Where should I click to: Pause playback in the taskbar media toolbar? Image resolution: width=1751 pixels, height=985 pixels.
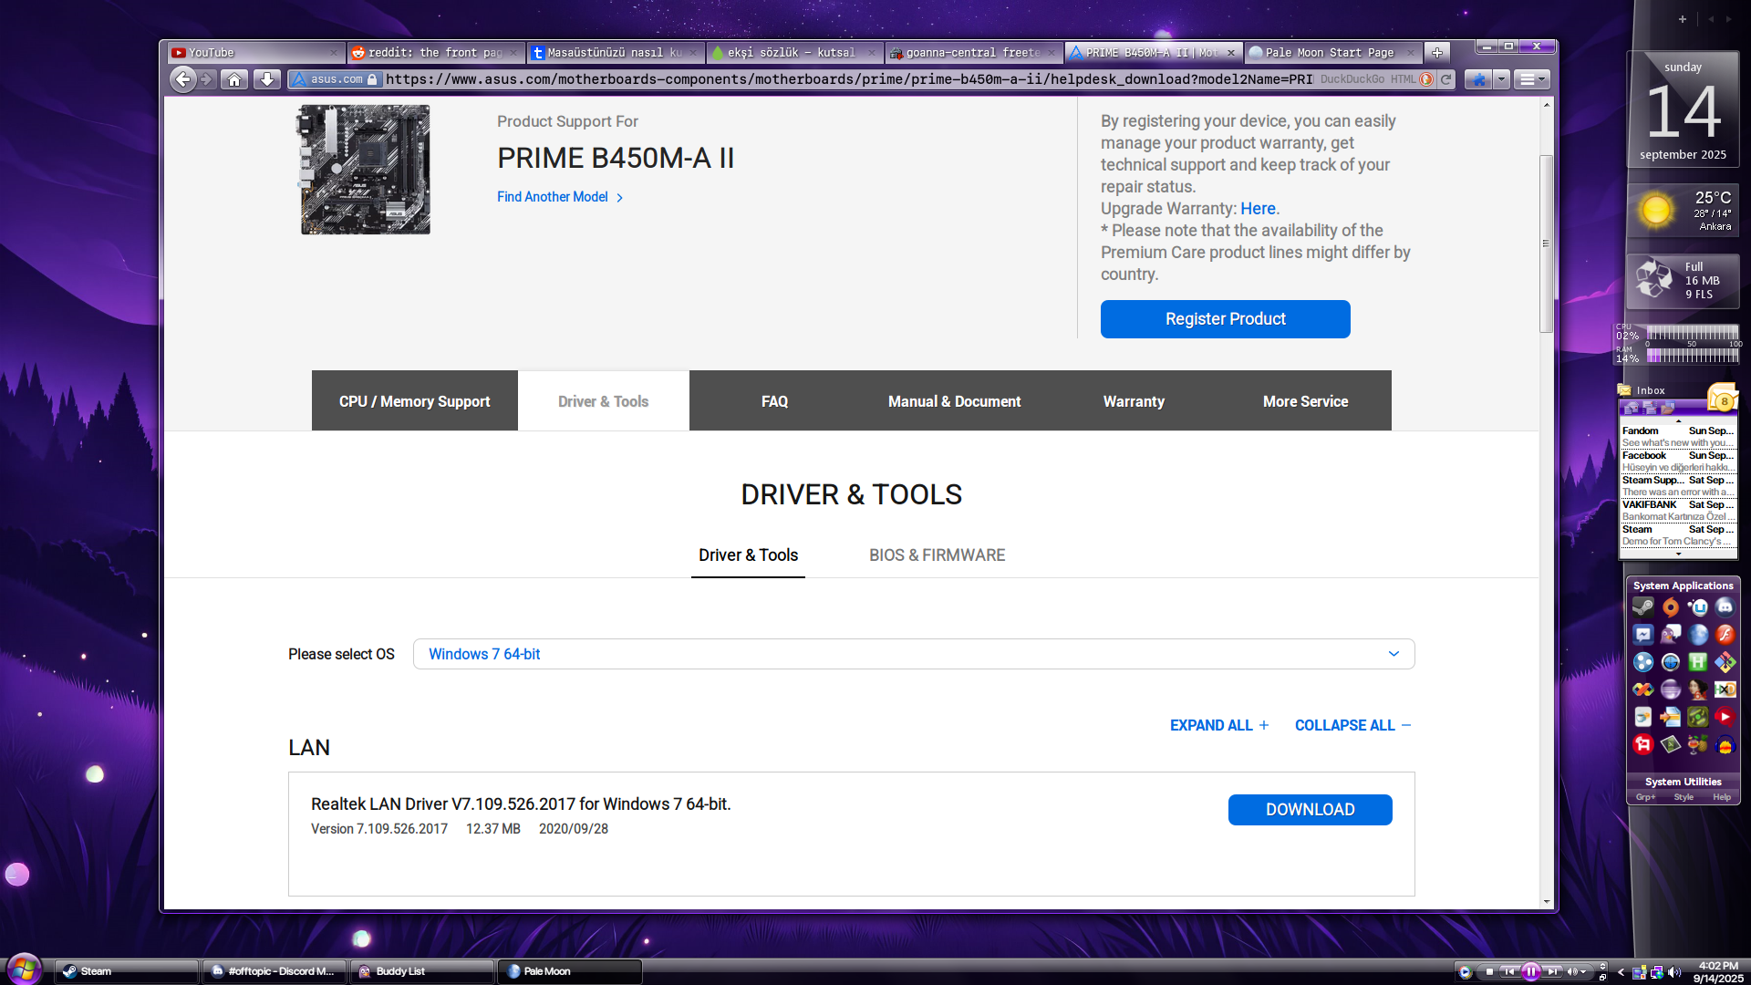[x=1530, y=972]
